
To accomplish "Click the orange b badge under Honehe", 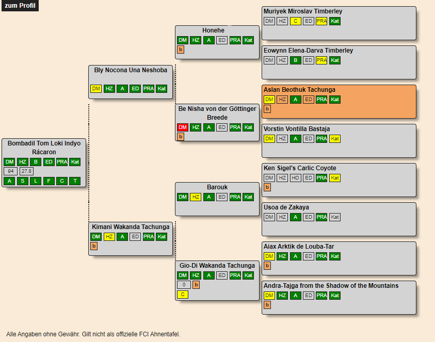I will click(x=181, y=50).
